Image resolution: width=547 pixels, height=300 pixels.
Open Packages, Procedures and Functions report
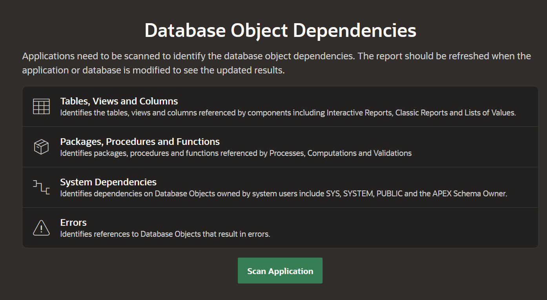140,142
